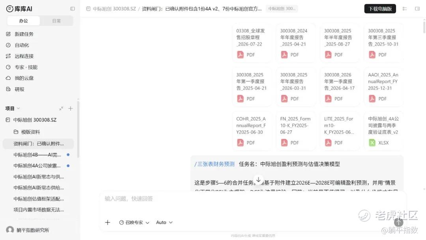Screen dimensions: 426x240
Task: Open 300308_2025年第三季度报告 PDF attachment
Action: coord(384,43)
